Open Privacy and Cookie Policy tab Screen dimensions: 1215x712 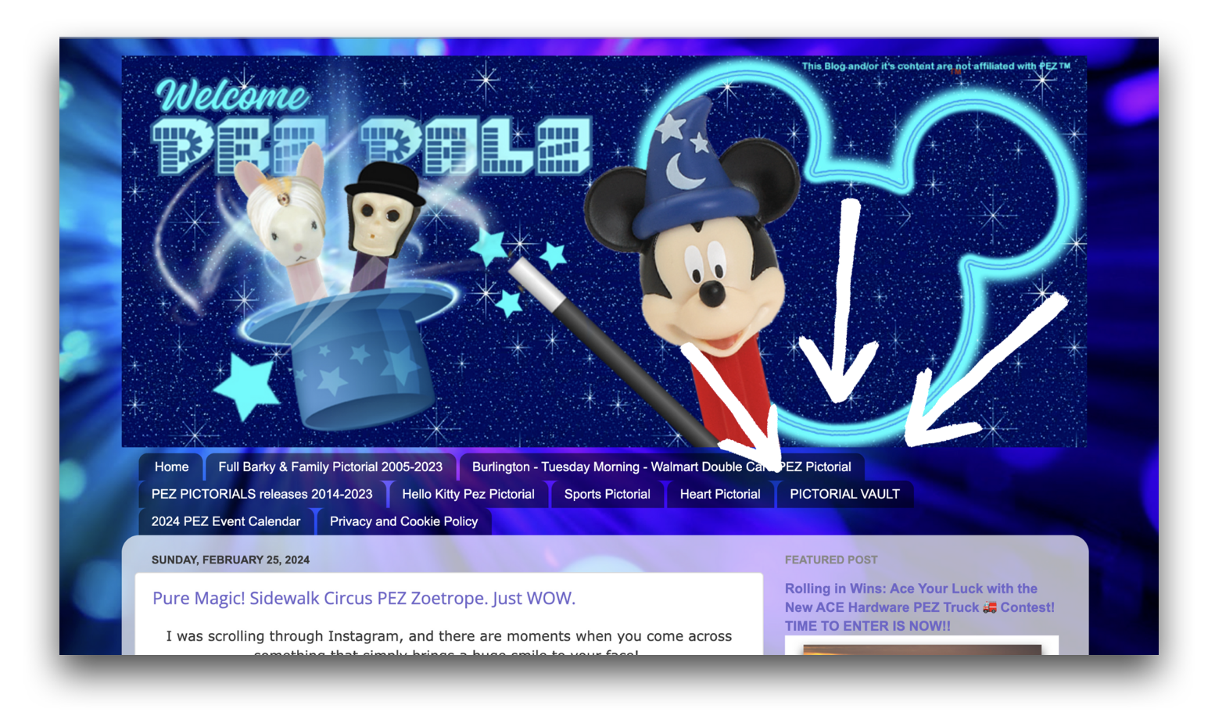coord(403,521)
